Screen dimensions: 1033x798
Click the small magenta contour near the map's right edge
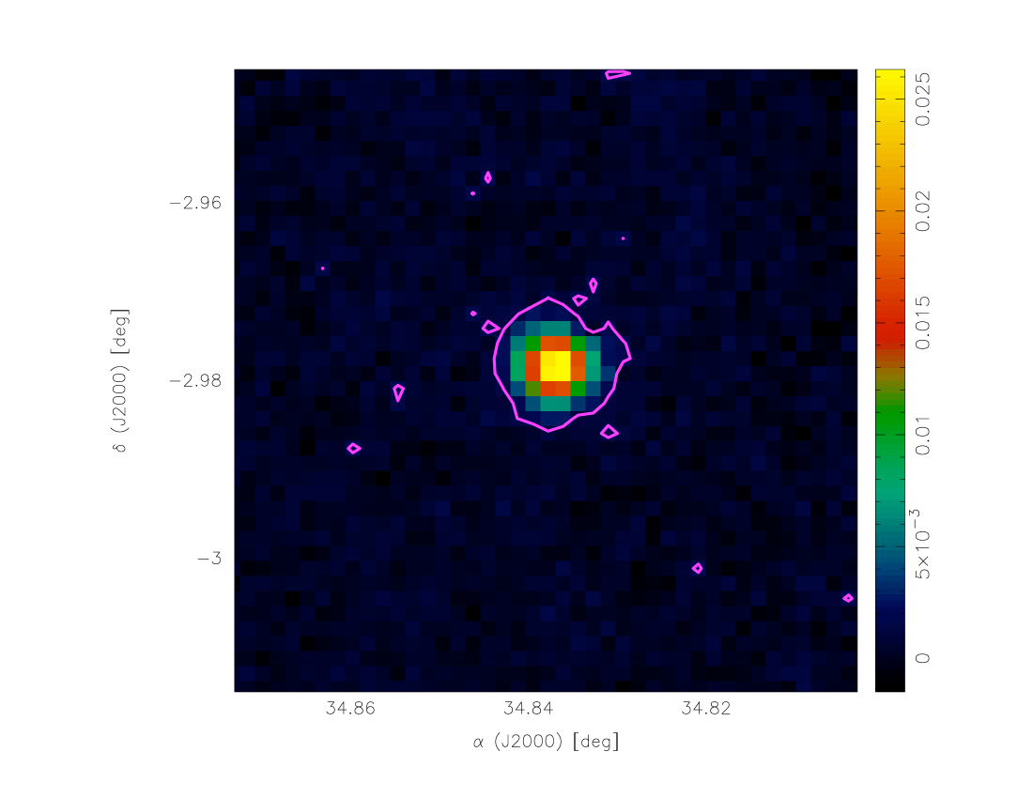pyautogui.click(x=848, y=598)
